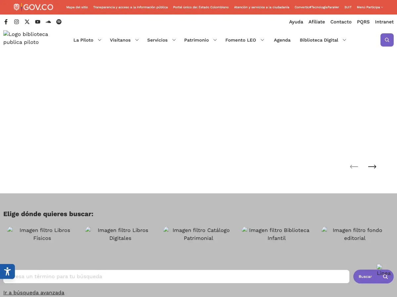
Task: Open the Afíliate link
Action: point(317,22)
